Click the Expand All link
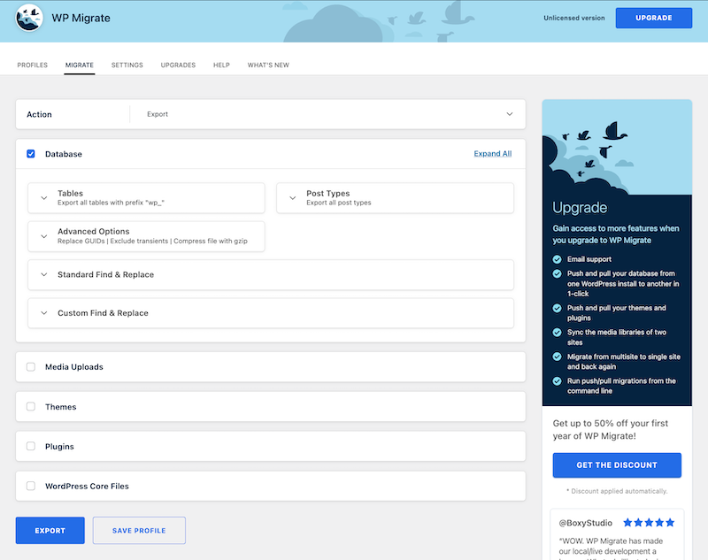 click(x=492, y=153)
